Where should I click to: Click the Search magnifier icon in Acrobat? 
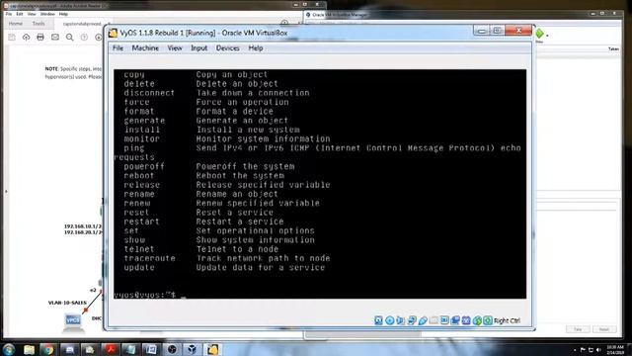70,38
